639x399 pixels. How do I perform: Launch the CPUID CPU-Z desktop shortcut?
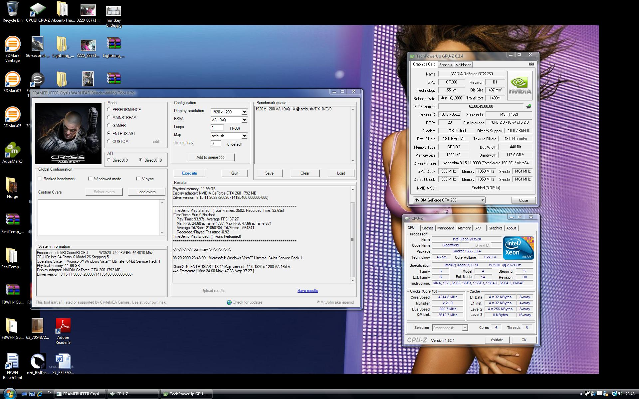[38, 12]
